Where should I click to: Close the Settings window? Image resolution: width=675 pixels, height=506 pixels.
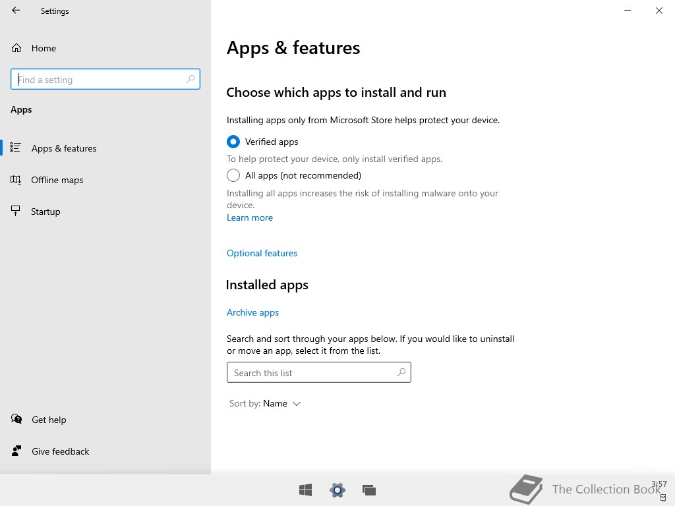pyautogui.click(x=659, y=11)
